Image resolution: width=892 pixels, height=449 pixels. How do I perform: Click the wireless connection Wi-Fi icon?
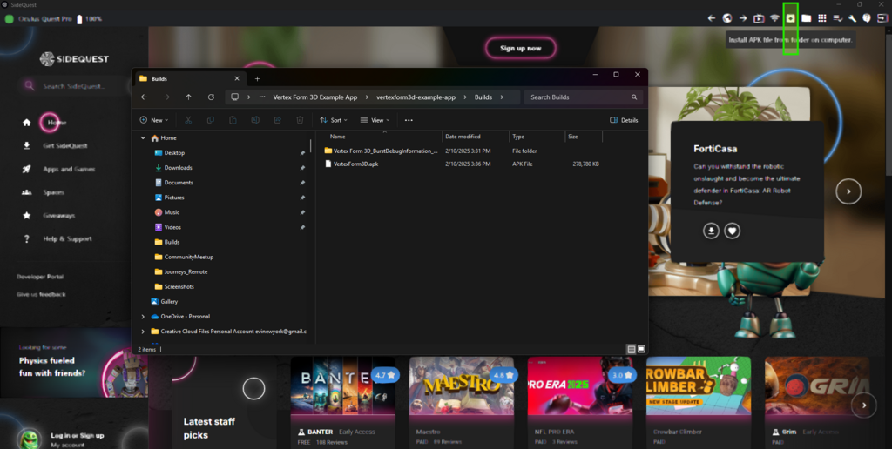774,18
